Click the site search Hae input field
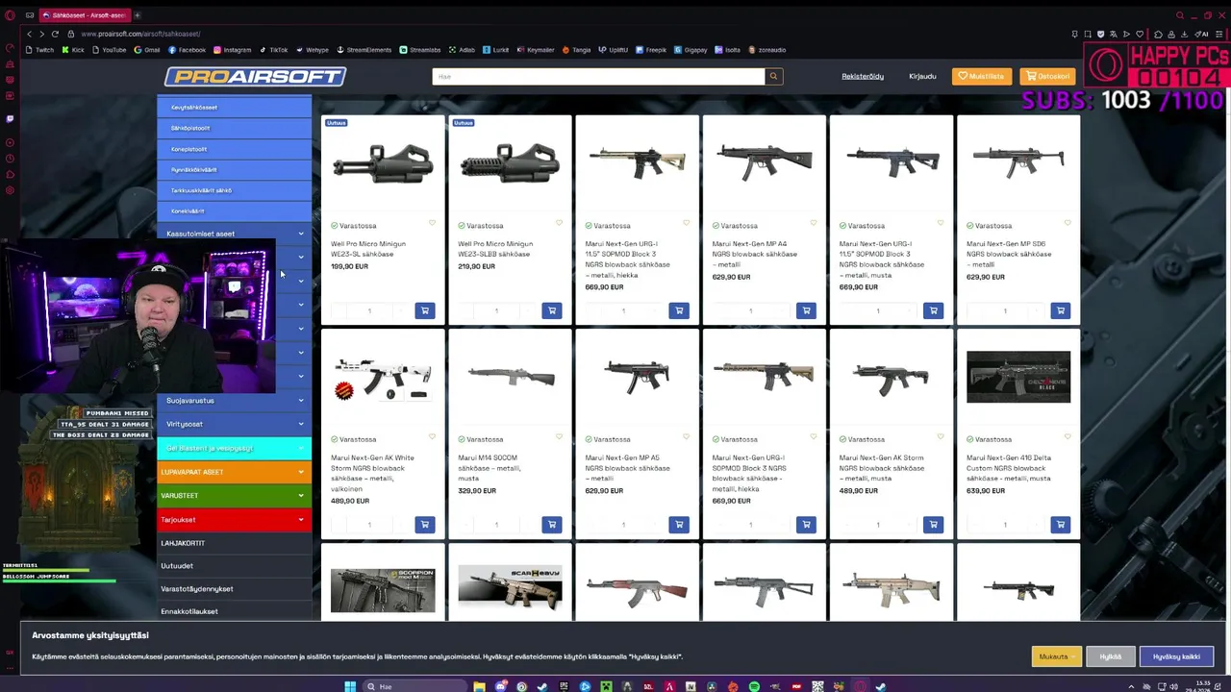This screenshot has width=1231, height=692. pyautogui.click(x=598, y=76)
